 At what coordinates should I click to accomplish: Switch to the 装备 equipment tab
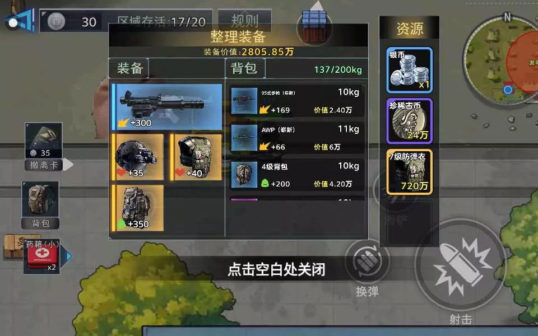[129, 68]
